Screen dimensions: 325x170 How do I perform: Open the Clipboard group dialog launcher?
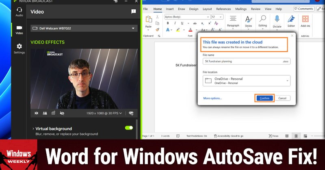click(159, 36)
